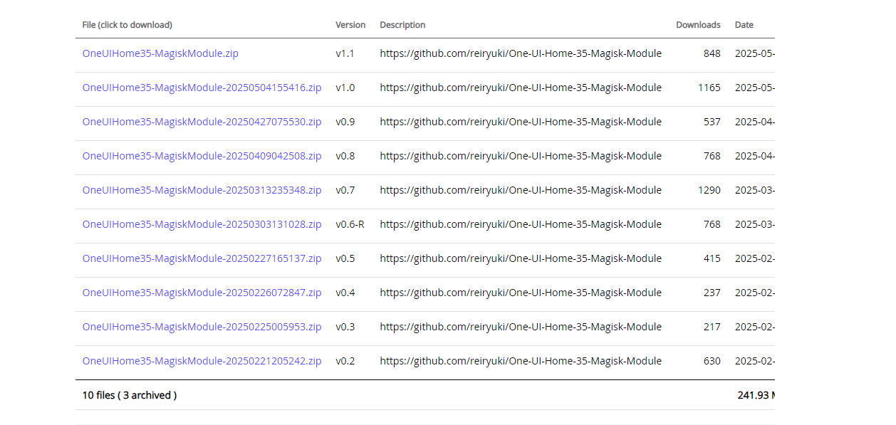The image size is (896, 425).
Task: Download OneUIHome35-MagiskModule-20250427075530.zip
Action: [202, 122]
